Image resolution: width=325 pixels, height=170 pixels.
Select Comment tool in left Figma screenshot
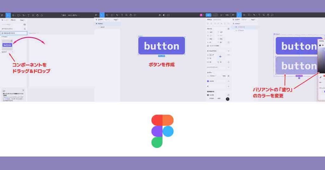(x=42, y=15)
